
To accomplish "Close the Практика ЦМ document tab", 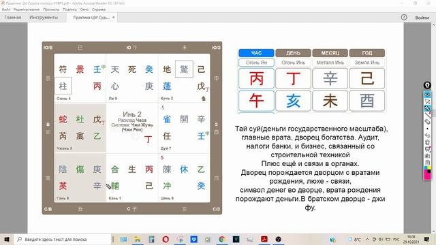I will 114,17.
